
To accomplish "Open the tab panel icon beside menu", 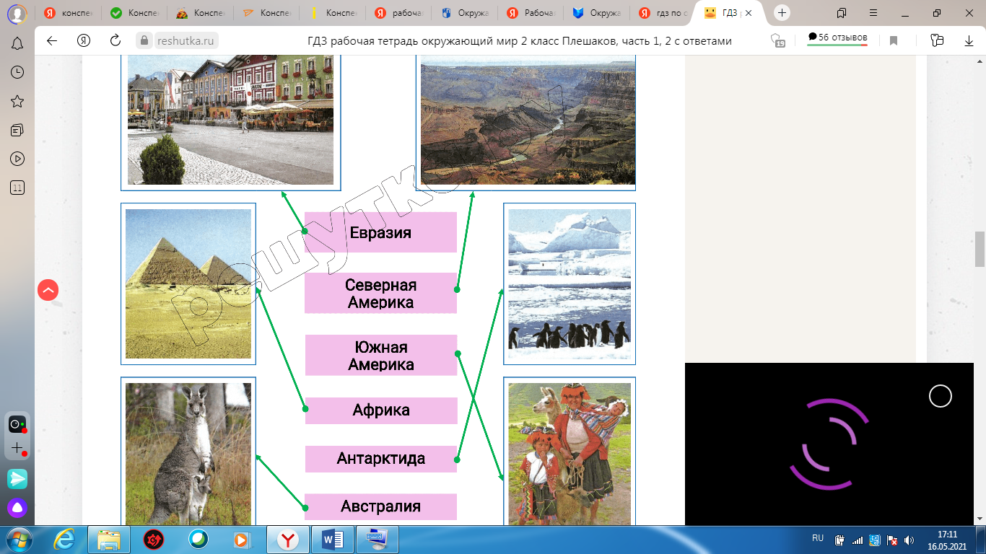I will (842, 13).
